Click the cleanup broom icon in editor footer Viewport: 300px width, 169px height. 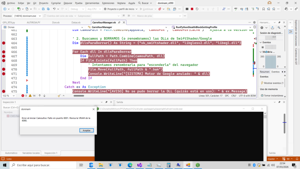click(59, 96)
